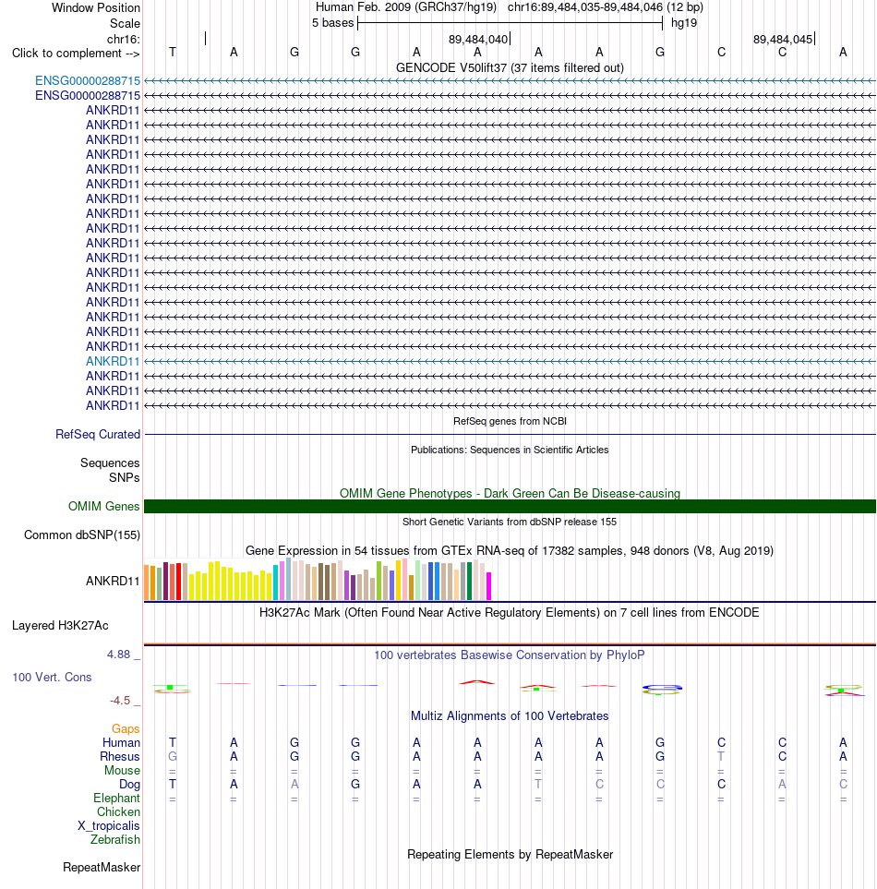The width and height of the screenshot is (877, 889).
Task: Open the H3K27Ac Mark track title
Action: coord(509,612)
